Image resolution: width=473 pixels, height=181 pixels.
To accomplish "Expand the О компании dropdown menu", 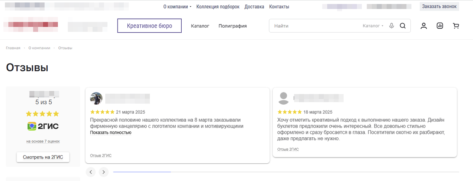I will click(177, 7).
